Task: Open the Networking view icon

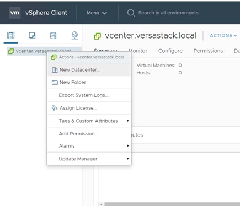Action: click(x=74, y=35)
